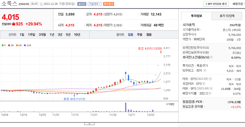This screenshot has height=127, width=245.
Task: Switch to the 호가10단계 tab
Action: pos(227,16)
